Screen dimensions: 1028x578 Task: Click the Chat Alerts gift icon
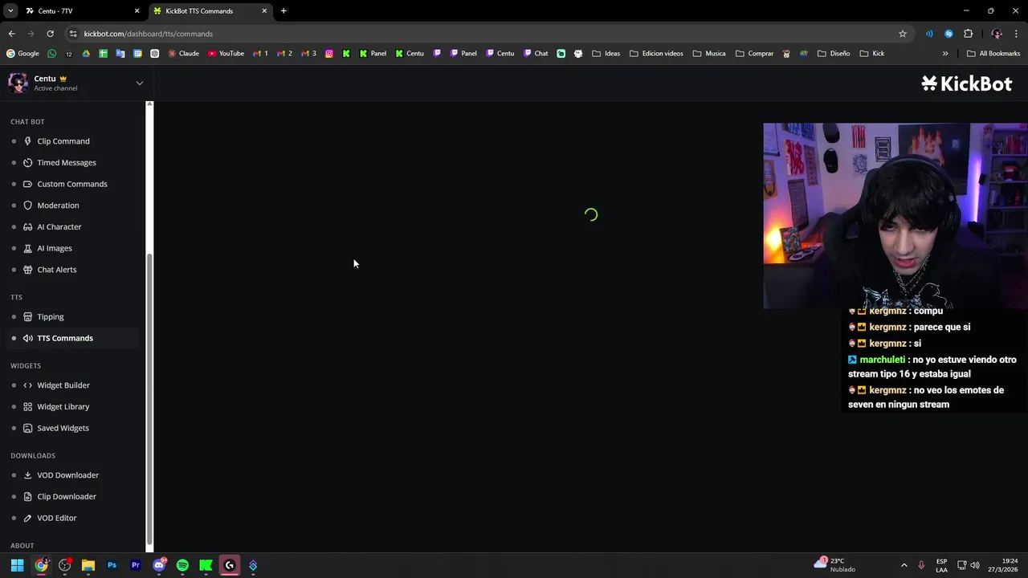tap(28, 270)
